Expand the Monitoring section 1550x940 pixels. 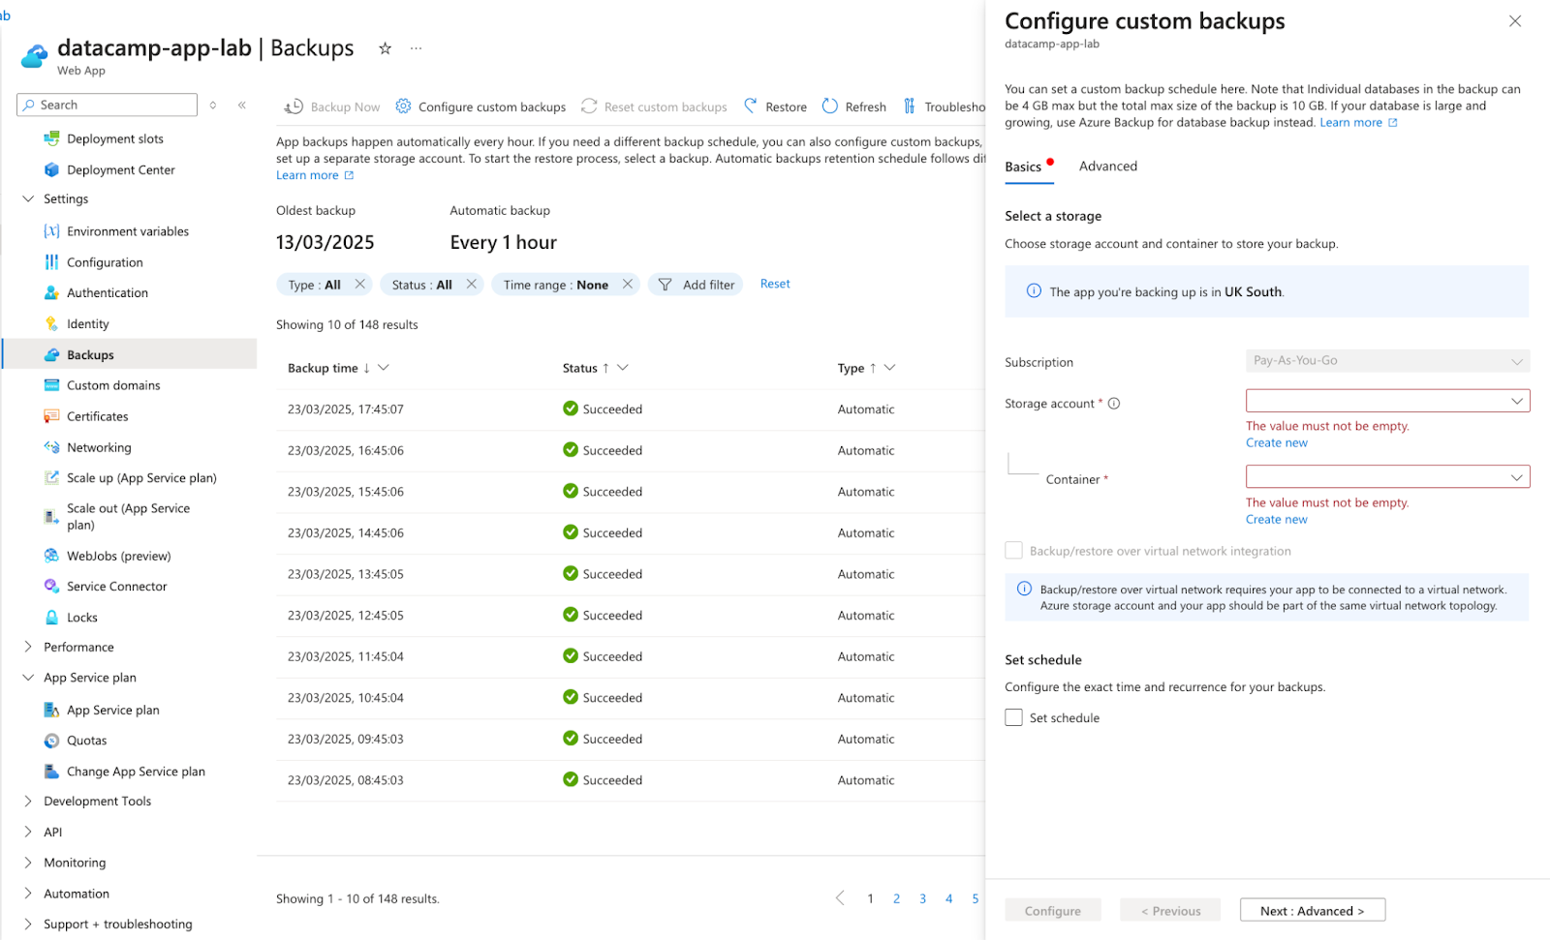click(x=27, y=863)
